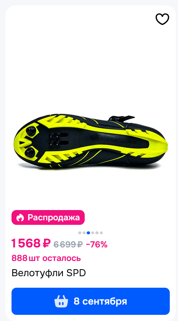
Task: Switch to the fourth carousel image dot
Action: [x=92, y=233]
